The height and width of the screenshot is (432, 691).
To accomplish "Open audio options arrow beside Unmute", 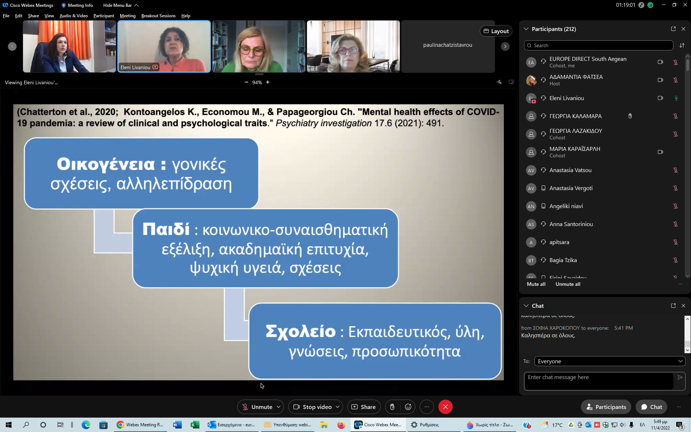I will pyautogui.click(x=279, y=407).
